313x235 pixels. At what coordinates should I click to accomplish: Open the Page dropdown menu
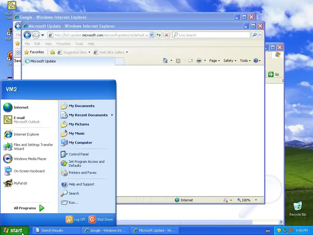(214, 61)
